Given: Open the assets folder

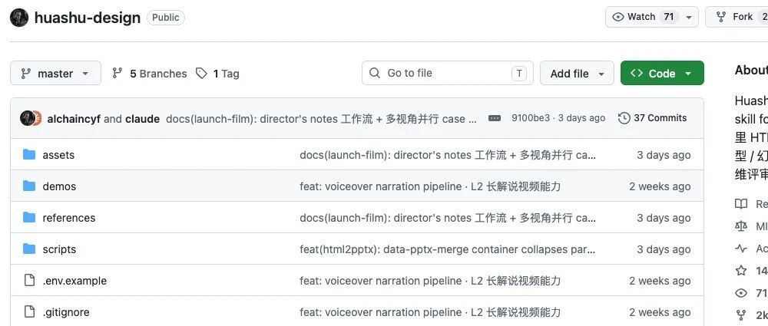Looking at the screenshot, I should click(x=59, y=155).
